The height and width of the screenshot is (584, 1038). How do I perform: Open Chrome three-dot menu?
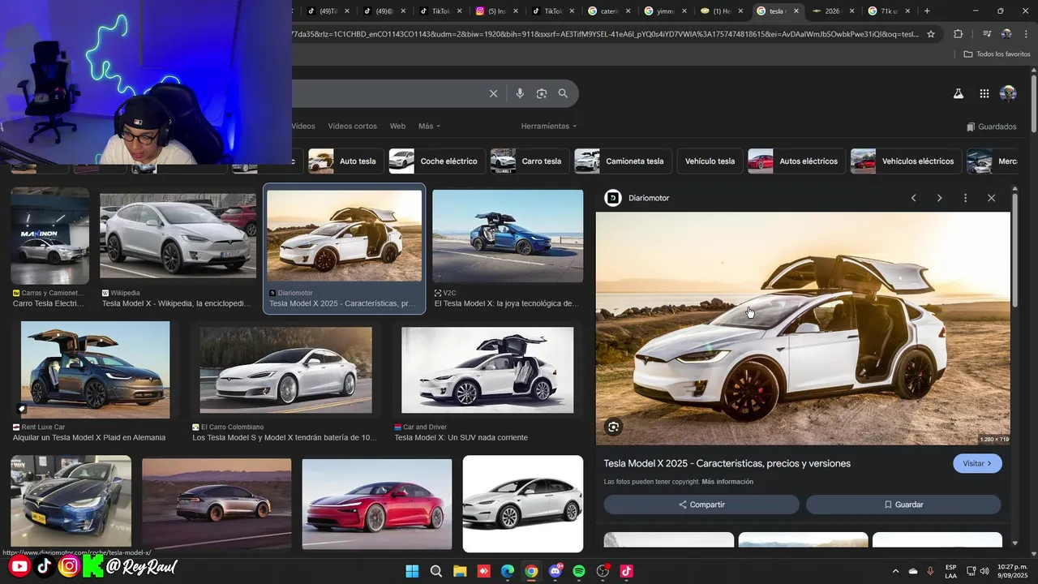point(1027,34)
